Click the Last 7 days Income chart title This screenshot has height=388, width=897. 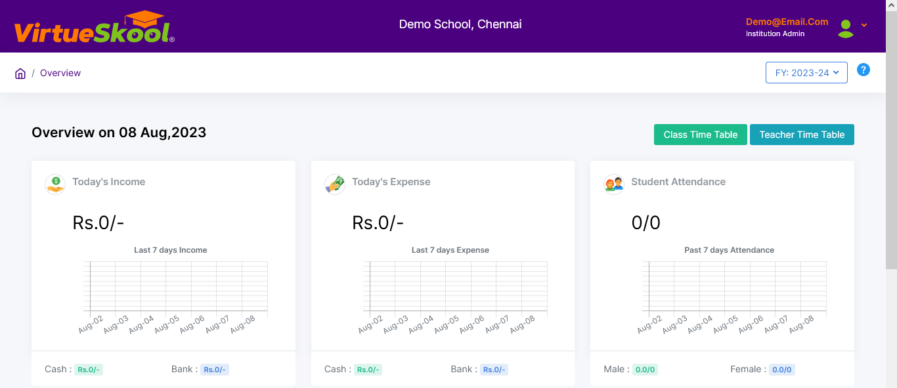tap(171, 250)
